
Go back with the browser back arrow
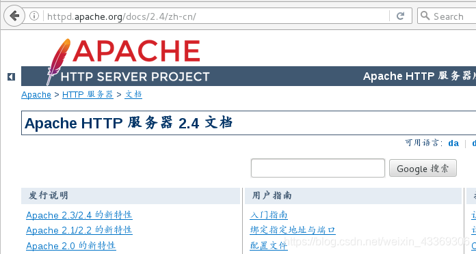point(14,16)
